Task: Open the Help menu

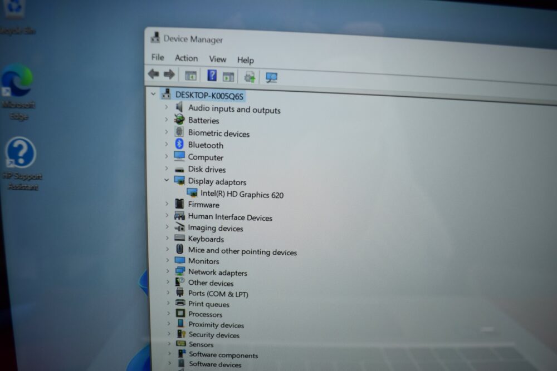Action: [246, 60]
